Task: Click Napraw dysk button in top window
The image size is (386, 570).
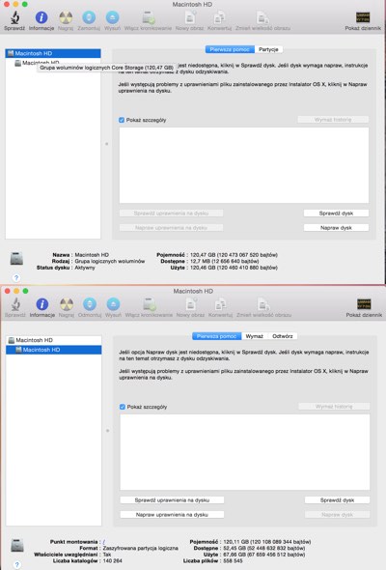Action: point(336,228)
